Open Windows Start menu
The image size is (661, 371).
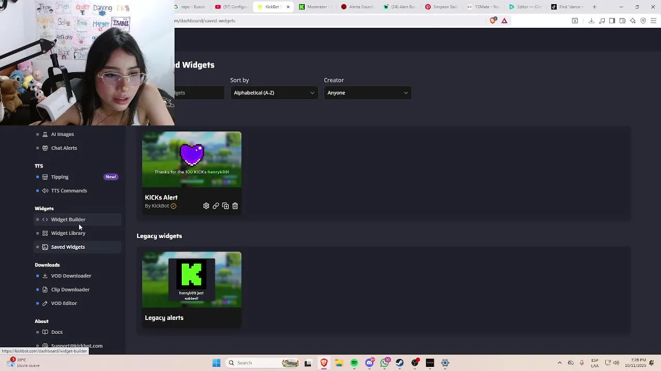(216, 363)
